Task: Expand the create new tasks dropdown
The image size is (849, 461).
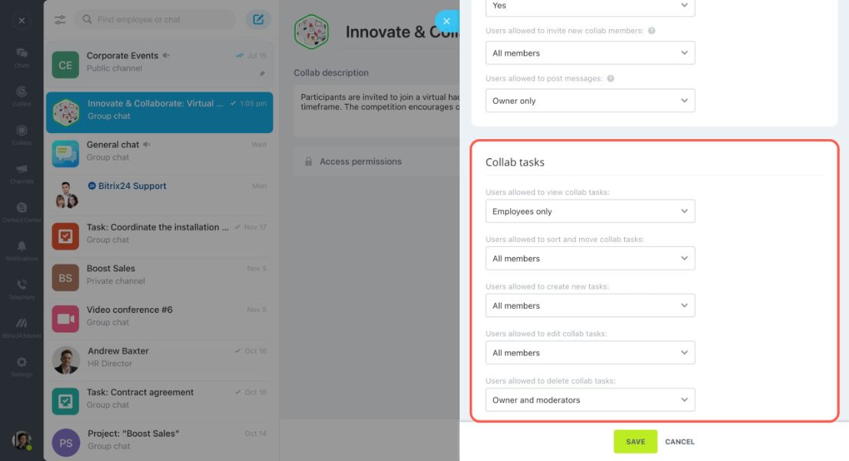Action: point(590,306)
